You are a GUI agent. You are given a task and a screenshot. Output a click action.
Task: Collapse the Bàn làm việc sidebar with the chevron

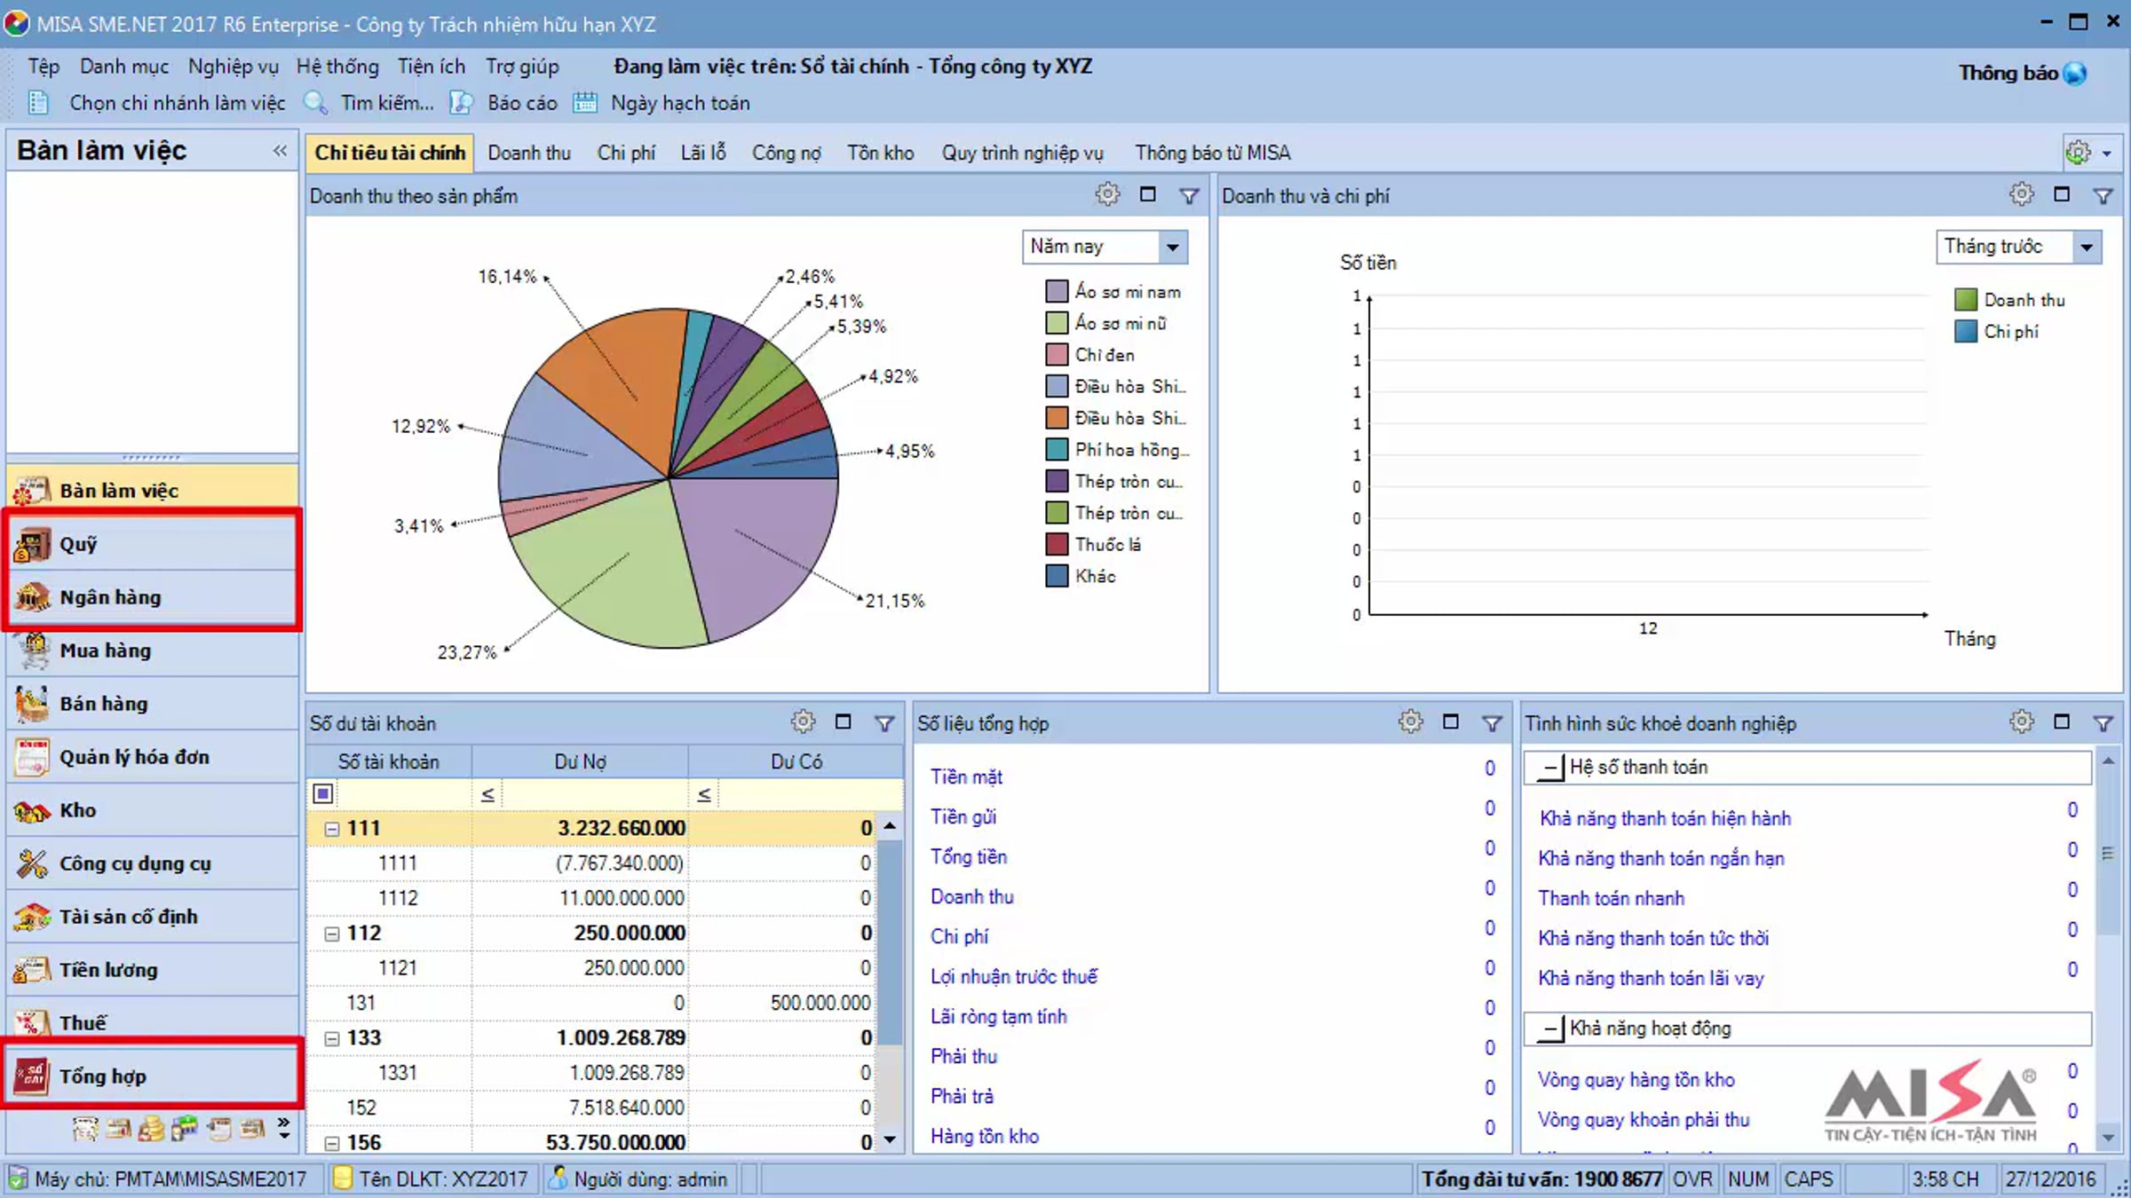click(x=280, y=151)
